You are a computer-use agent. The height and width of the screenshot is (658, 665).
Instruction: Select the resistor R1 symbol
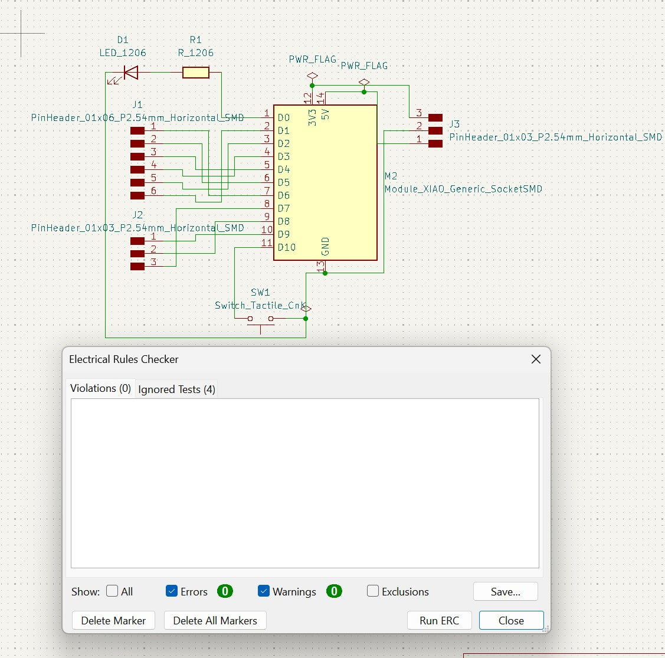(x=195, y=73)
